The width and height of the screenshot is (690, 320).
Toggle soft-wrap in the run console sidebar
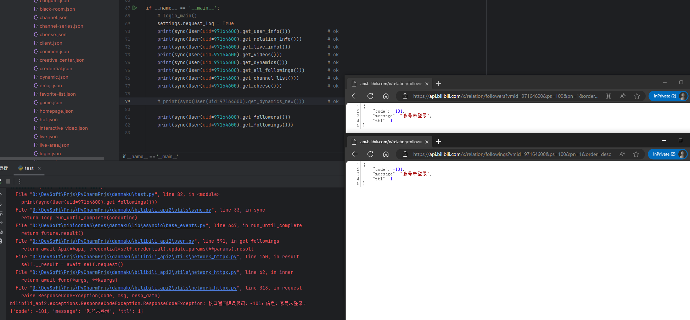point(1,213)
